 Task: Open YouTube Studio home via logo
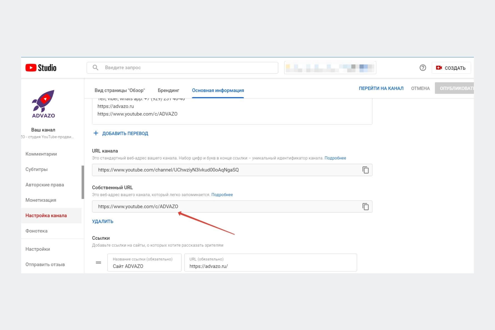tap(41, 68)
